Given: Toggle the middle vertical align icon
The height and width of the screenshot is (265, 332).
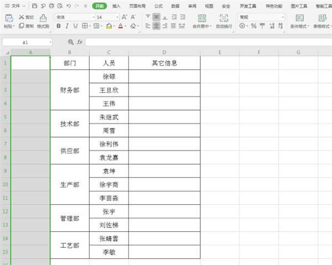Looking at the screenshot, I should point(157,17).
